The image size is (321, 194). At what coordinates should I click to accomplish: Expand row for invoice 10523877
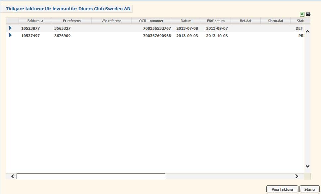pyautogui.click(x=11, y=28)
